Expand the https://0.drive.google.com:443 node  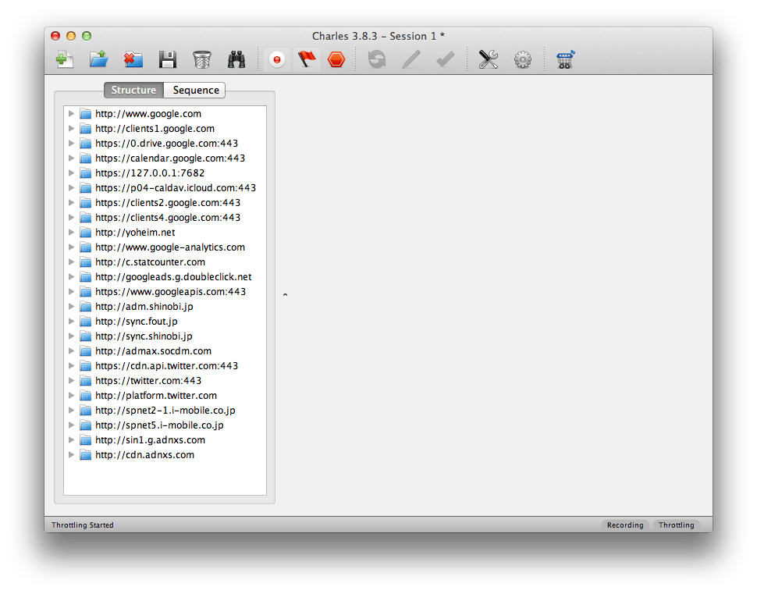click(72, 144)
